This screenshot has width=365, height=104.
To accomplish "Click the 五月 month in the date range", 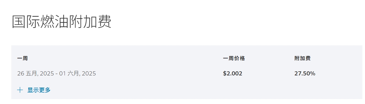I will tap(32, 74).
